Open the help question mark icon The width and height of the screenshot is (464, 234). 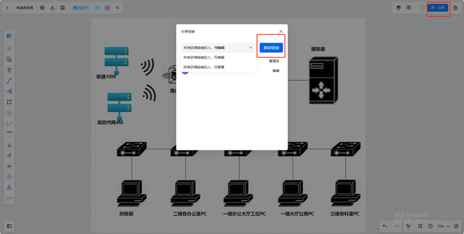point(455,8)
